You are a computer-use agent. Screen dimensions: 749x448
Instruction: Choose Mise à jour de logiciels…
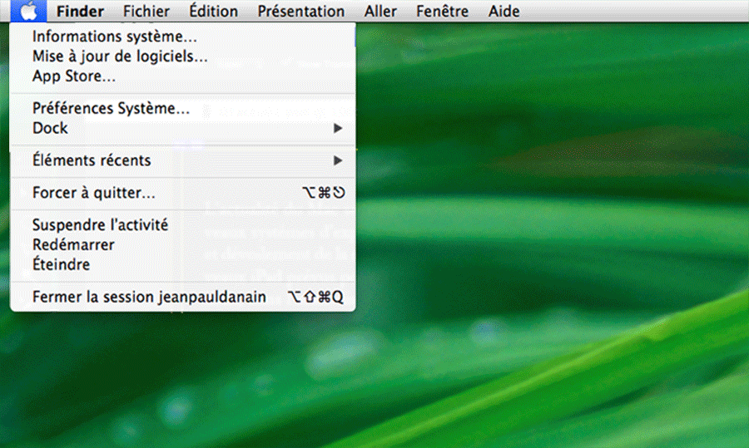(120, 57)
